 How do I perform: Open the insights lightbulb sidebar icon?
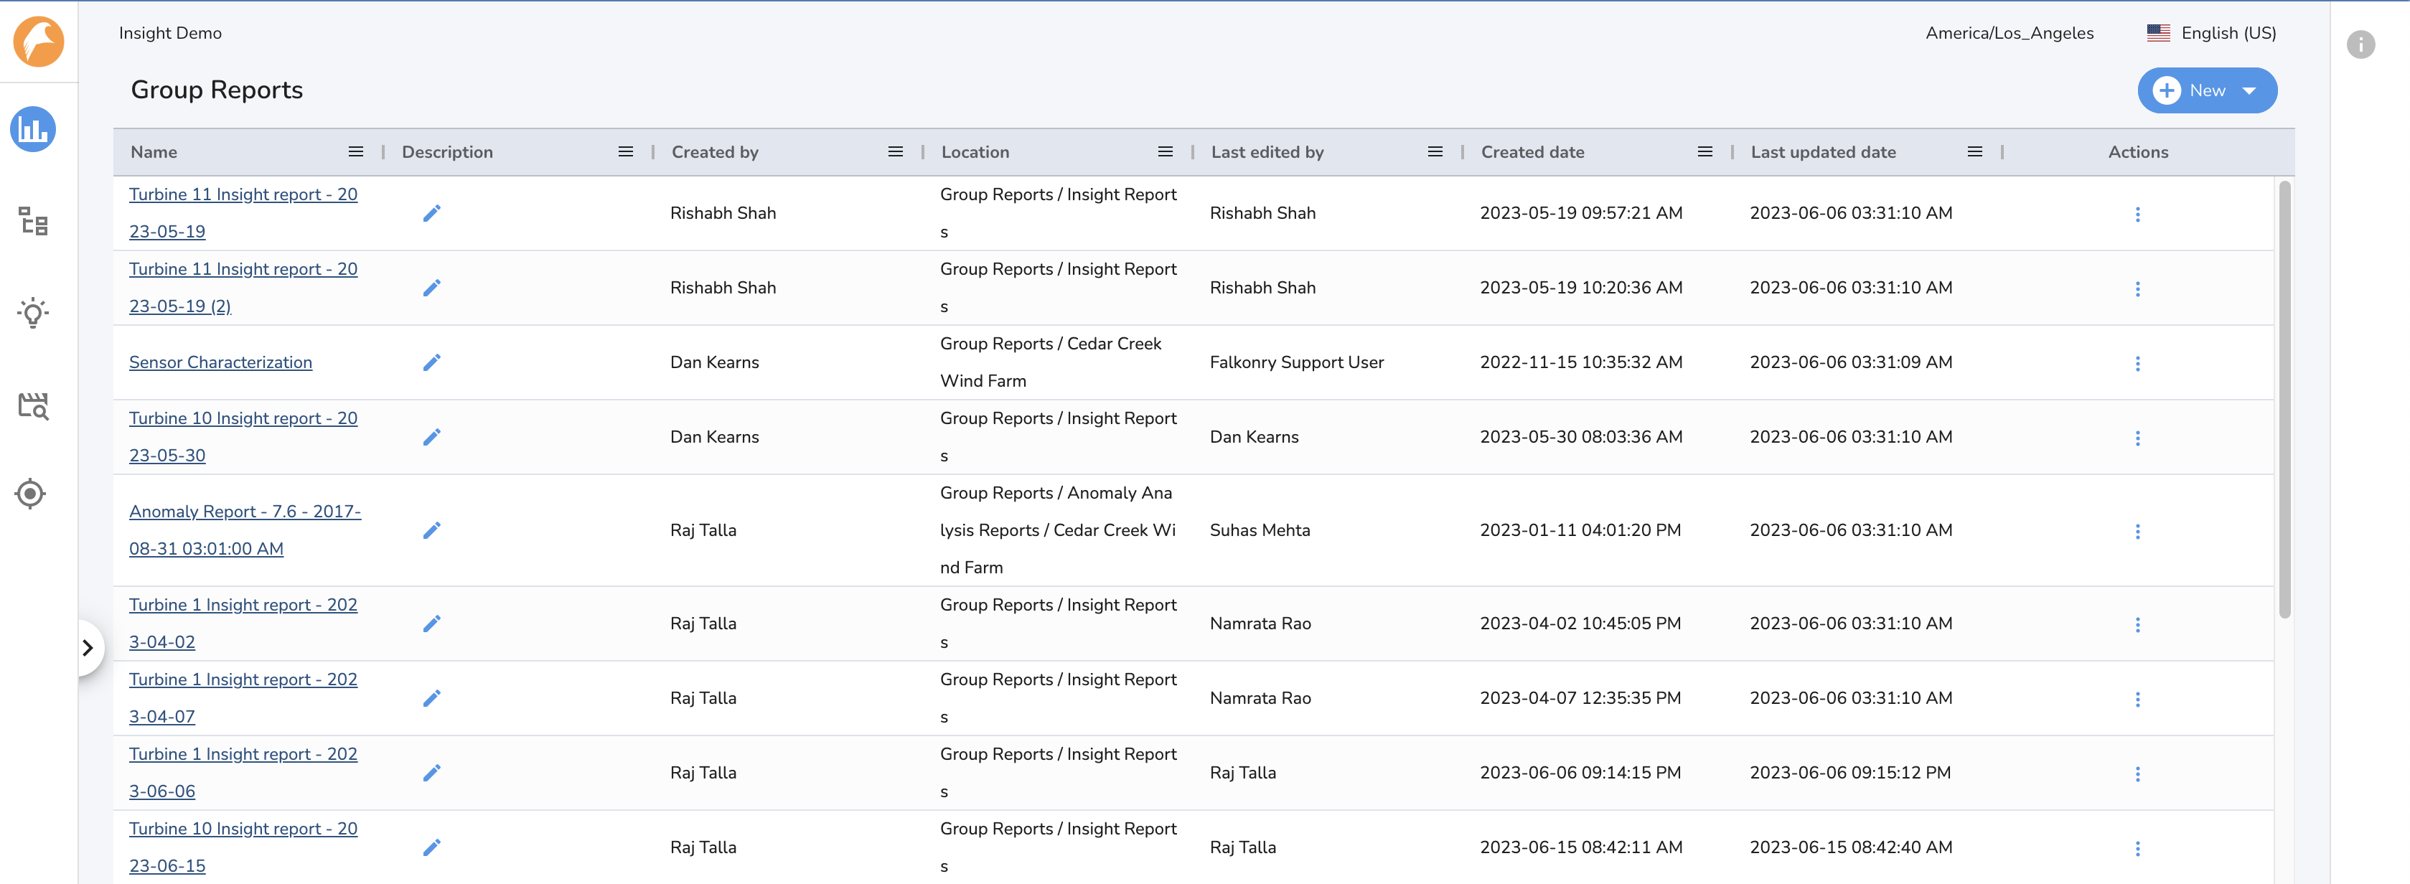34,312
